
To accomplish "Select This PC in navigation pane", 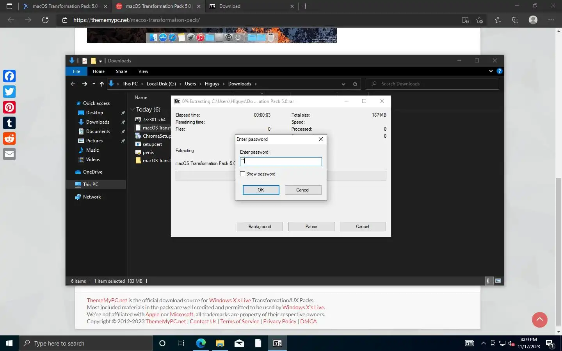I will [91, 184].
